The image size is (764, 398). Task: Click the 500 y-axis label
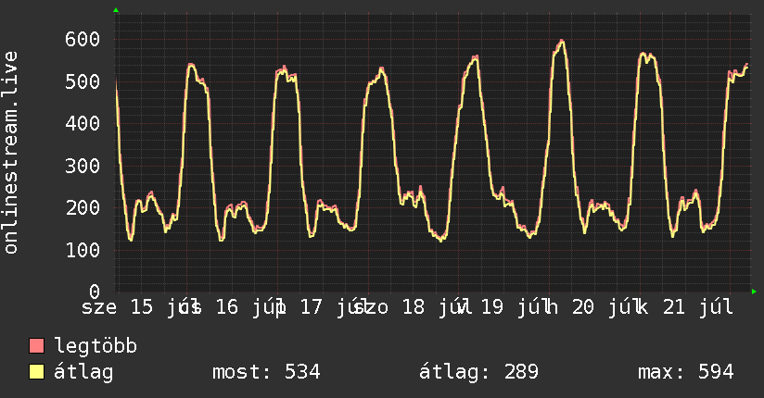pos(83,81)
